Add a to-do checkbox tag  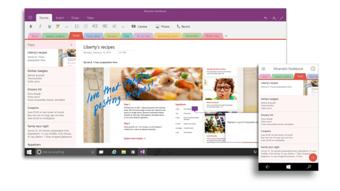(114, 26)
